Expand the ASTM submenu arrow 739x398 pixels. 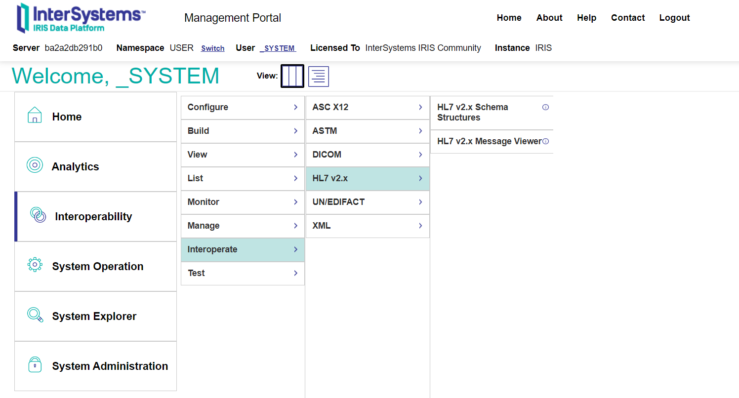point(420,131)
